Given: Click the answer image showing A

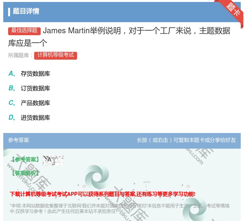Looking at the screenshot, I should pyautogui.click(x=53, y=160).
